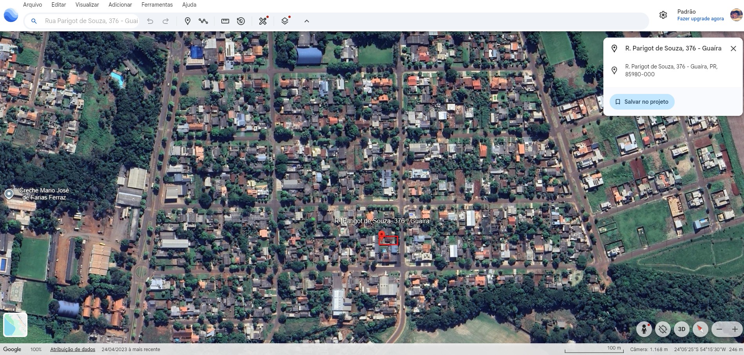744x355 pixels.
Task: Open the Arquivo menu
Action: (33, 5)
